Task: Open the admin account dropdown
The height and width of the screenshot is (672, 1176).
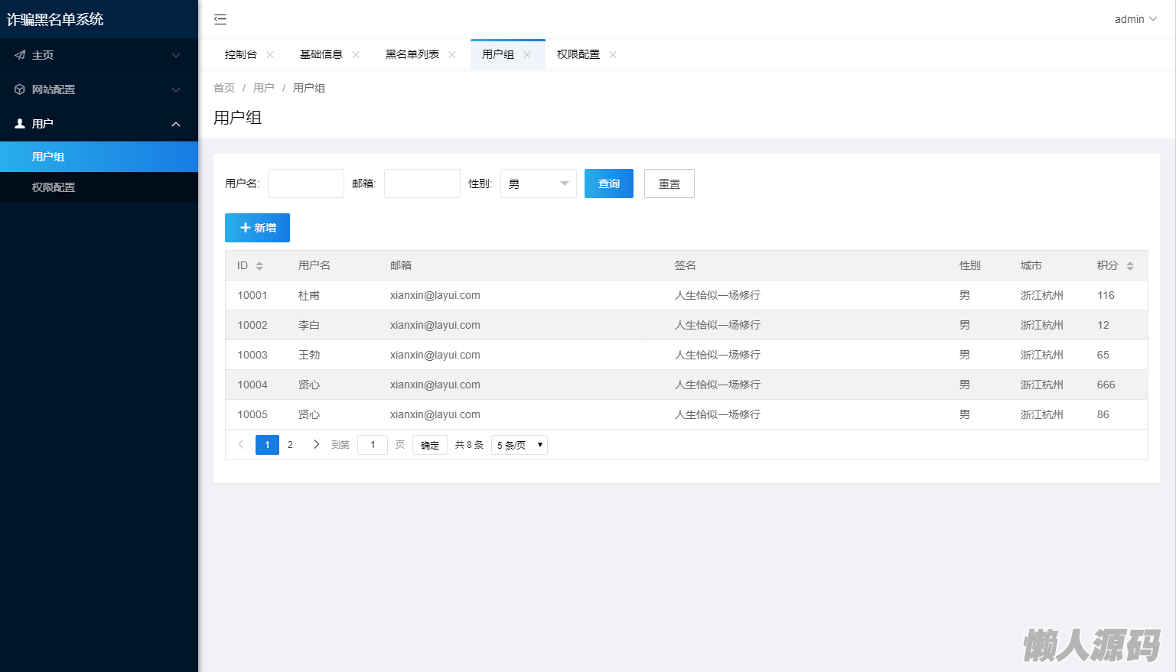Action: (x=1135, y=19)
